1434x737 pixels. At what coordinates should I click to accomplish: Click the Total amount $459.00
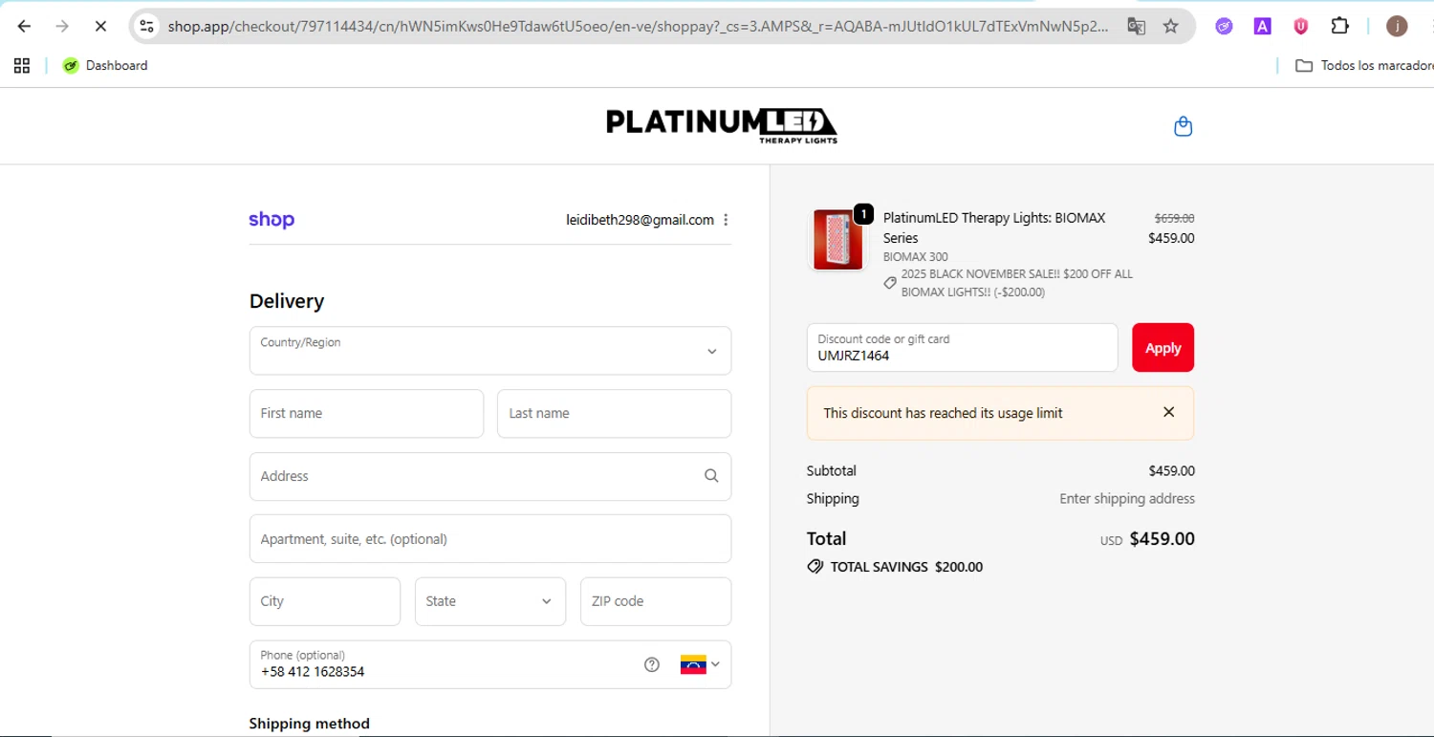coord(1162,539)
